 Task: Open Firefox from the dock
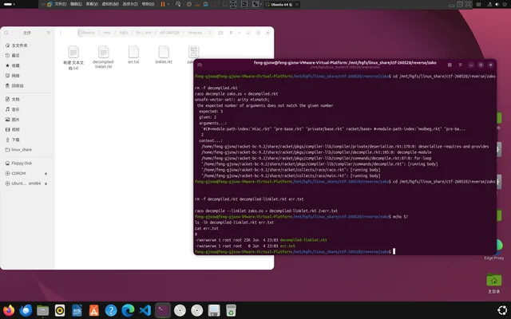click(x=9, y=310)
